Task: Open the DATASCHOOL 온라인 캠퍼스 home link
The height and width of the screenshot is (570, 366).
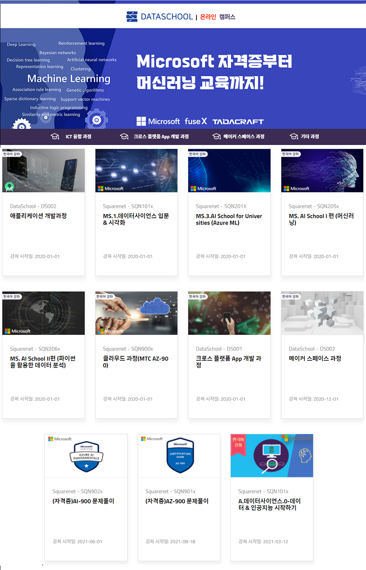Action: [181, 17]
